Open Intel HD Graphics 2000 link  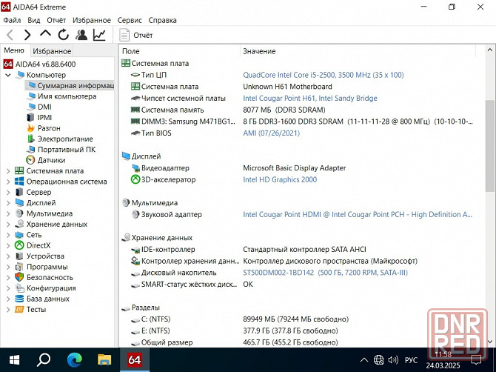280,180
